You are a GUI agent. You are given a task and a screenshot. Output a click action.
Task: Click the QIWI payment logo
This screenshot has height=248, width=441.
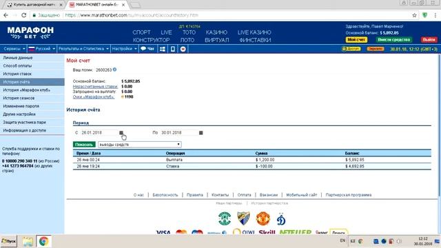tap(244, 231)
